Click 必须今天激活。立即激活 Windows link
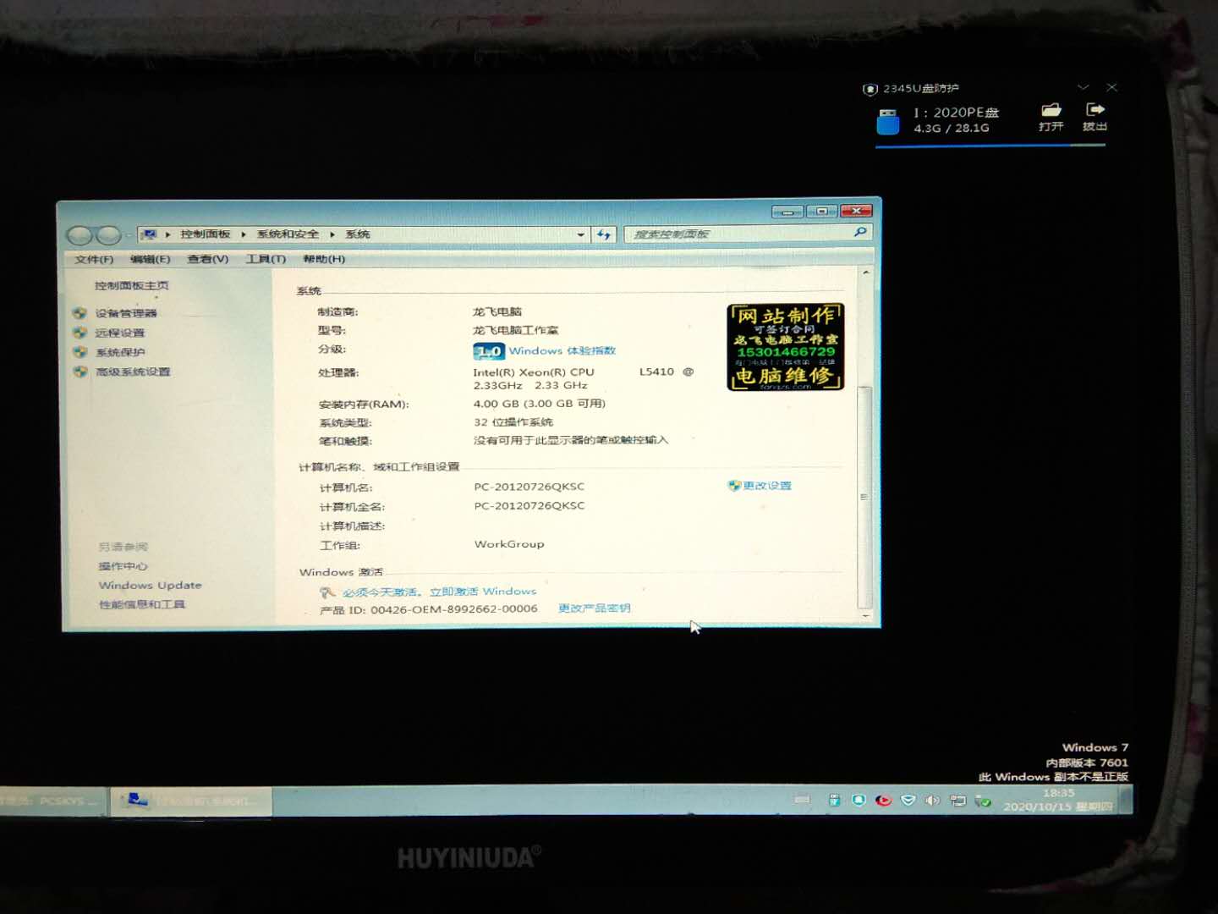Screen dimensions: 1218x914 439,592
